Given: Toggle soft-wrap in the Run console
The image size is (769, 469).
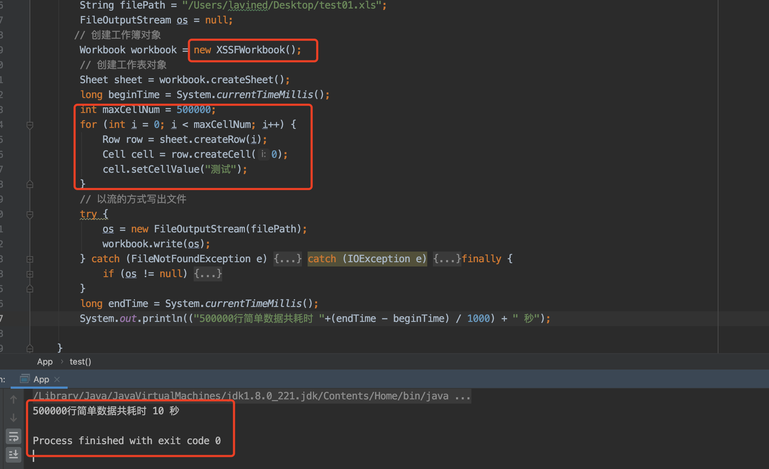Looking at the screenshot, I should point(14,437).
